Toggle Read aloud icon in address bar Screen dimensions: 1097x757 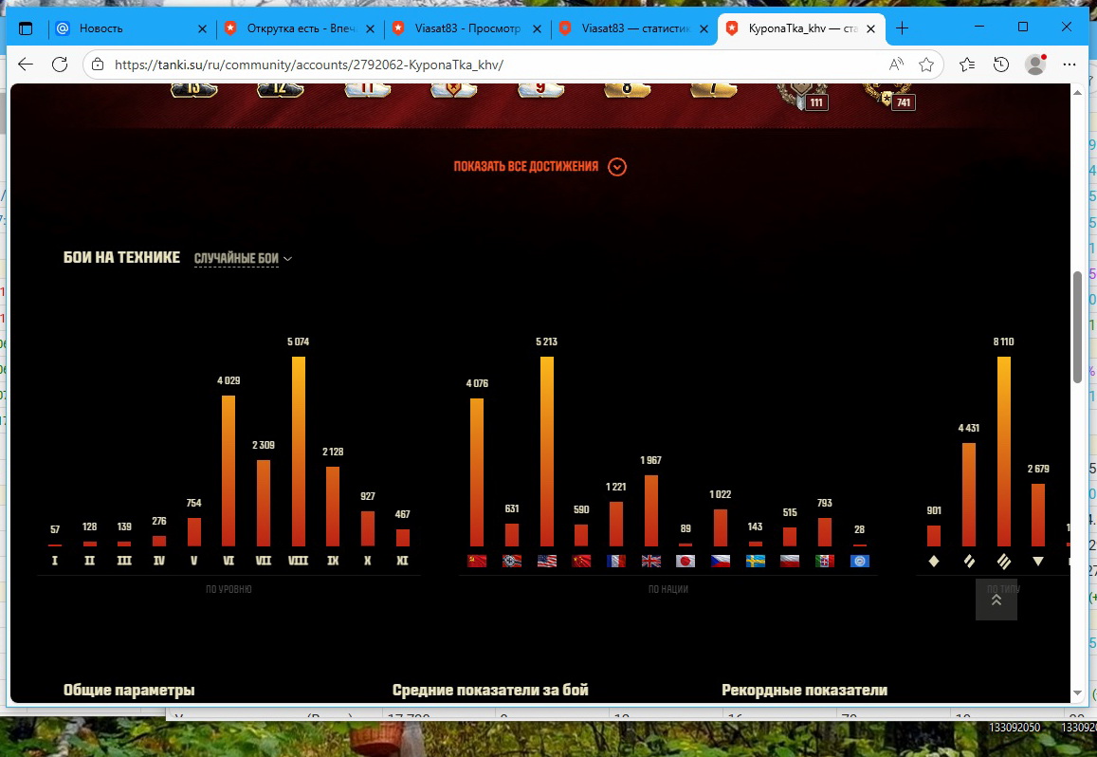[x=895, y=65]
